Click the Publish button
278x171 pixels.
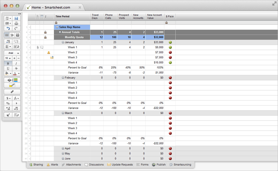coord(159,165)
